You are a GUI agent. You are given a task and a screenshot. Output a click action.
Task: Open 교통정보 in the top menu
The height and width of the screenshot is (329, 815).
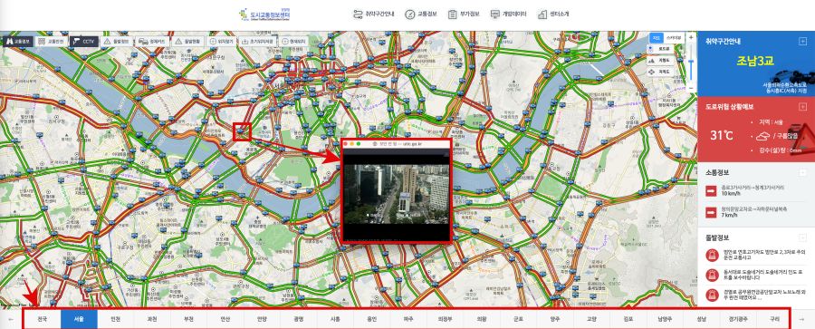pos(420,15)
